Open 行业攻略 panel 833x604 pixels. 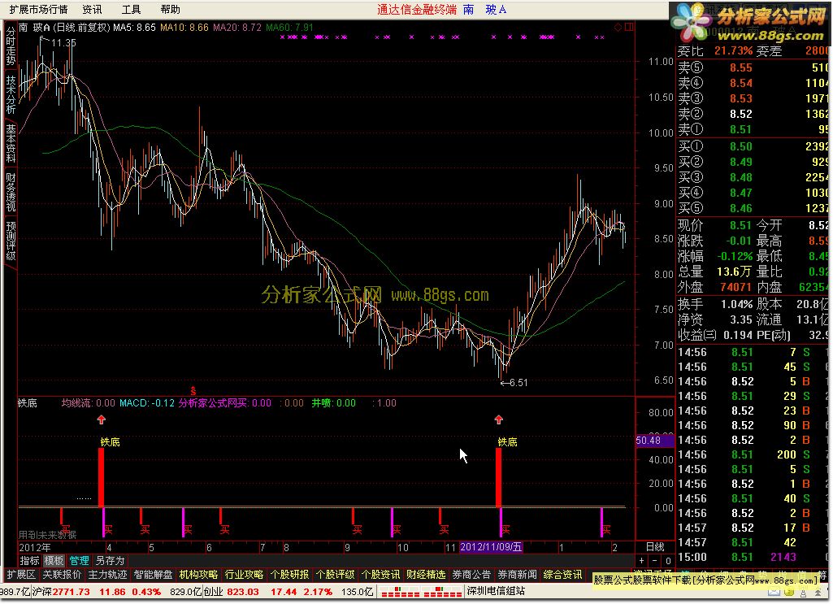tap(245, 575)
